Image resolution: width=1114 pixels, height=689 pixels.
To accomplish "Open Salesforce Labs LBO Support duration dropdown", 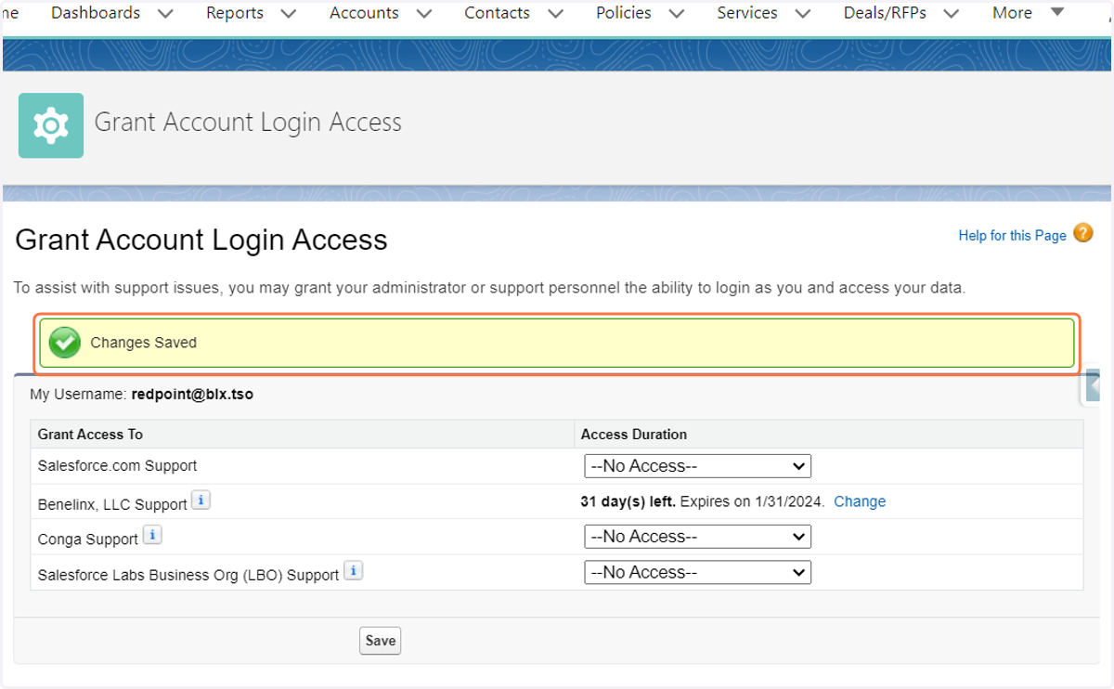I will pos(697,573).
